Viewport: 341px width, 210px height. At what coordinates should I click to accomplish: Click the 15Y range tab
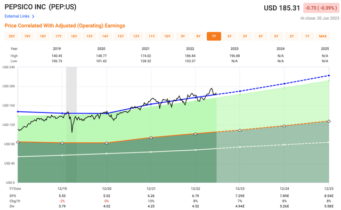[90, 36]
